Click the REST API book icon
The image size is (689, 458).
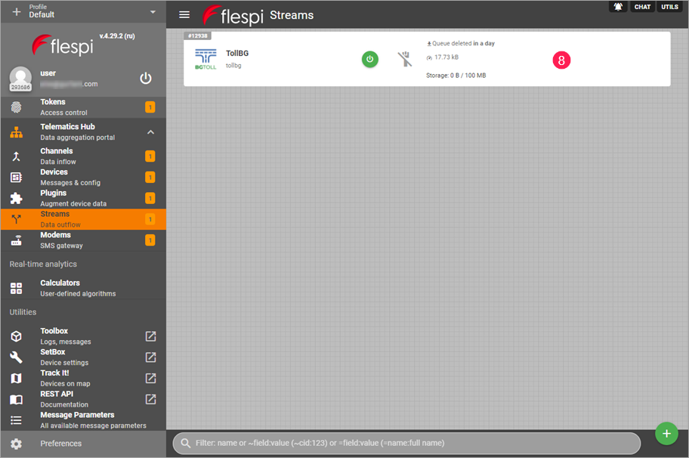[17, 400]
